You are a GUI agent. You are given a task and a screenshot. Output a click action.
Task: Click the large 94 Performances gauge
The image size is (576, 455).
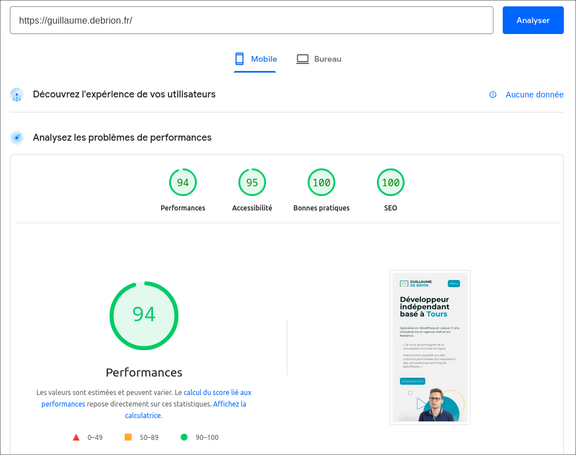click(x=144, y=315)
